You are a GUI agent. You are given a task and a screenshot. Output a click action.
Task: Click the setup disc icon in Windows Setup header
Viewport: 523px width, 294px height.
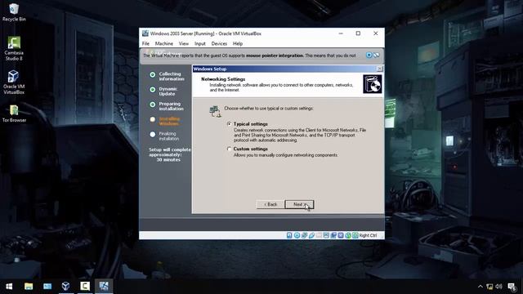click(373, 84)
